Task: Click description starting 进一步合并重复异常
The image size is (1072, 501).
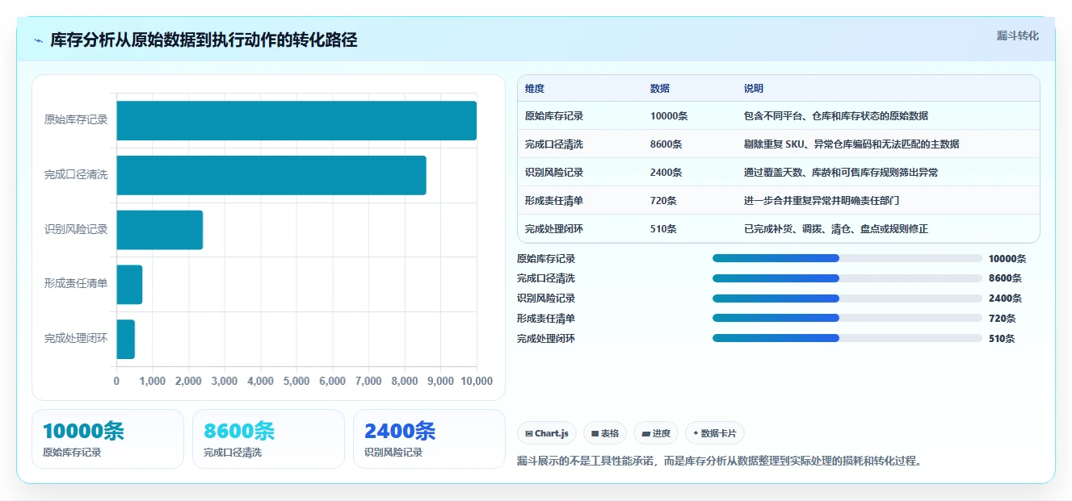Action: (x=822, y=201)
